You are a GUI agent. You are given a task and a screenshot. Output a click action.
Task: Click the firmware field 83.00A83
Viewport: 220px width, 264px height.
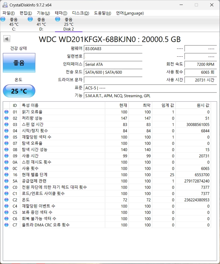click(x=113, y=49)
